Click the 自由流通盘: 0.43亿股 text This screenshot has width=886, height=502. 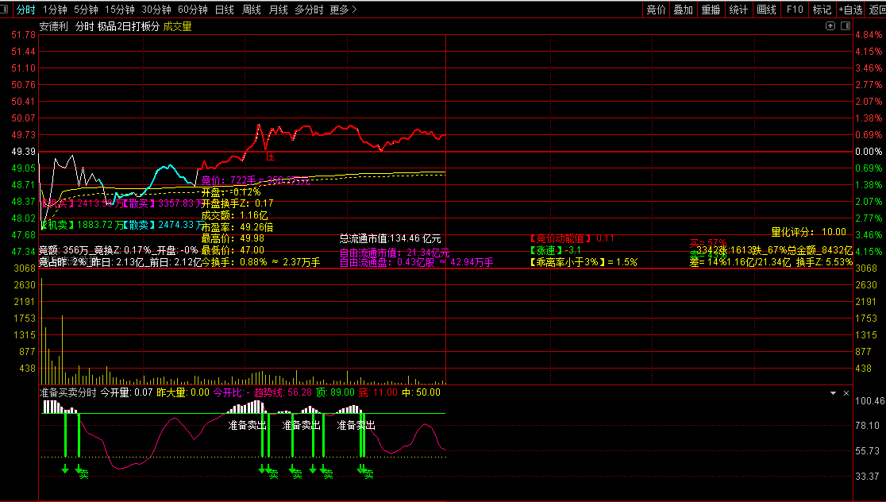coord(387,262)
